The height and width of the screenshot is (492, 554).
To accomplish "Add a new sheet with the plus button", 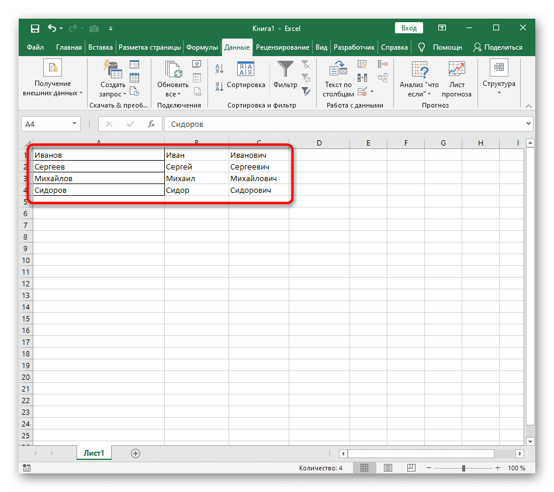I will point(136,452).
